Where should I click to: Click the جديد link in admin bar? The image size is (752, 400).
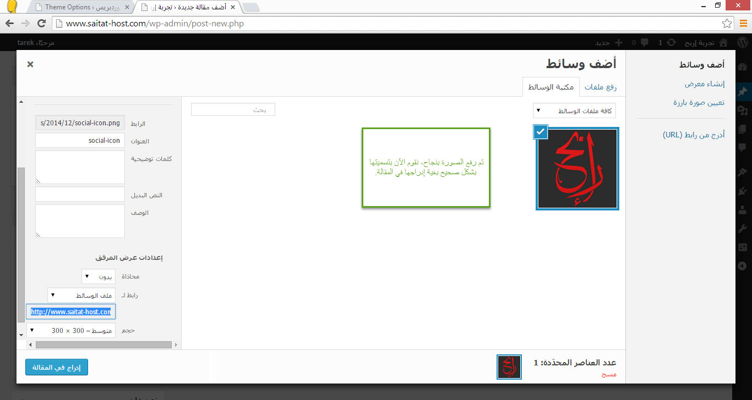tap(603, 42)
